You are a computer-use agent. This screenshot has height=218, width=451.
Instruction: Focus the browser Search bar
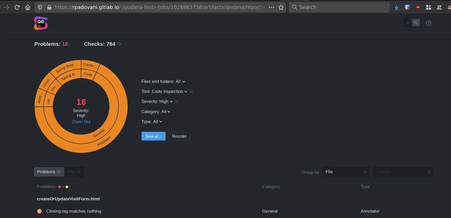(339, 7)
